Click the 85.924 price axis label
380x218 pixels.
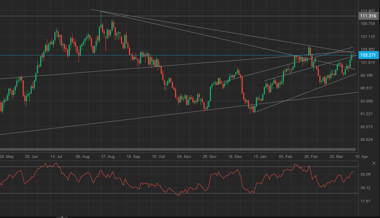367,139
